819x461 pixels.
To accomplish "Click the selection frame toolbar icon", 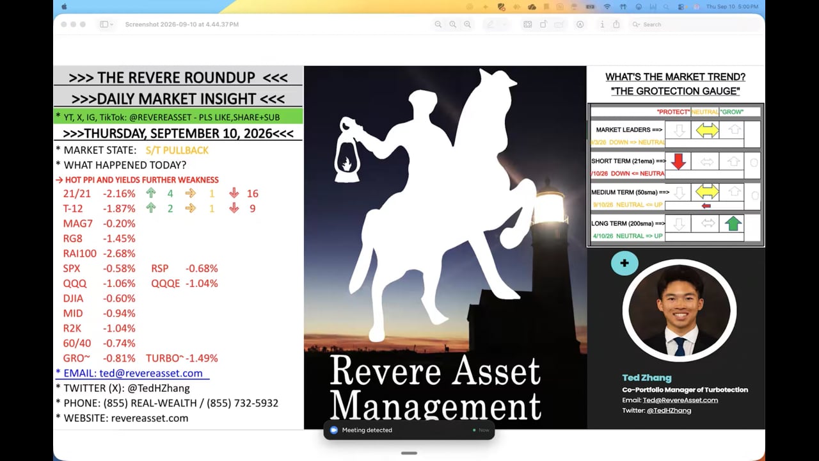I will click(527, 24).
